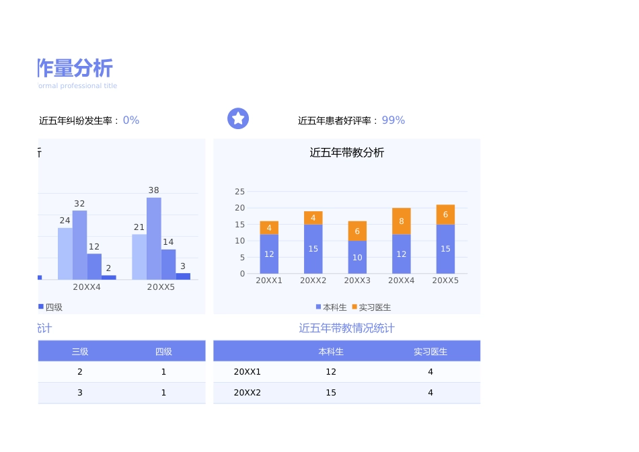The width and height of the screenshot is (639, 452).
Task: Click the bar labeled 38 in left chart
Action: tap(154, 238)
